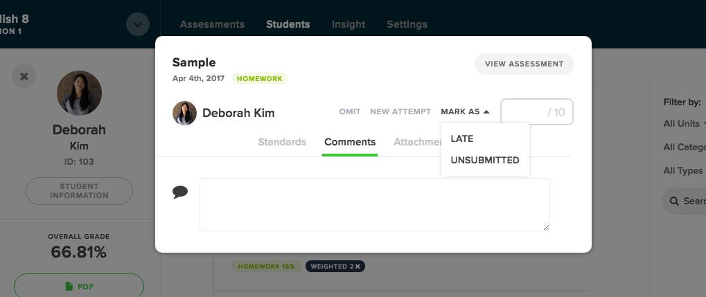
Task: Click the View Assessment button
Action: point(524,64)
